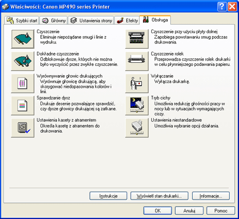Screen dimensions: 239x219
Task: Cancel dialog with Anuluj button
Action: pyautogui.click(x=189, y=211)
